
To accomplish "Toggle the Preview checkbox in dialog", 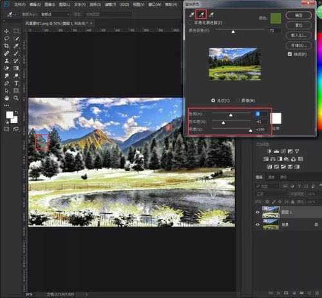I will pyautogui.click(x=290, y=54).
